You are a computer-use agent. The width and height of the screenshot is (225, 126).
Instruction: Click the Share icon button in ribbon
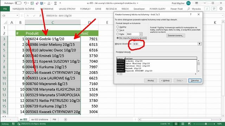(207, 9)
